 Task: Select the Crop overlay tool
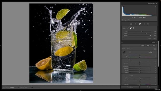coord(136,24)
